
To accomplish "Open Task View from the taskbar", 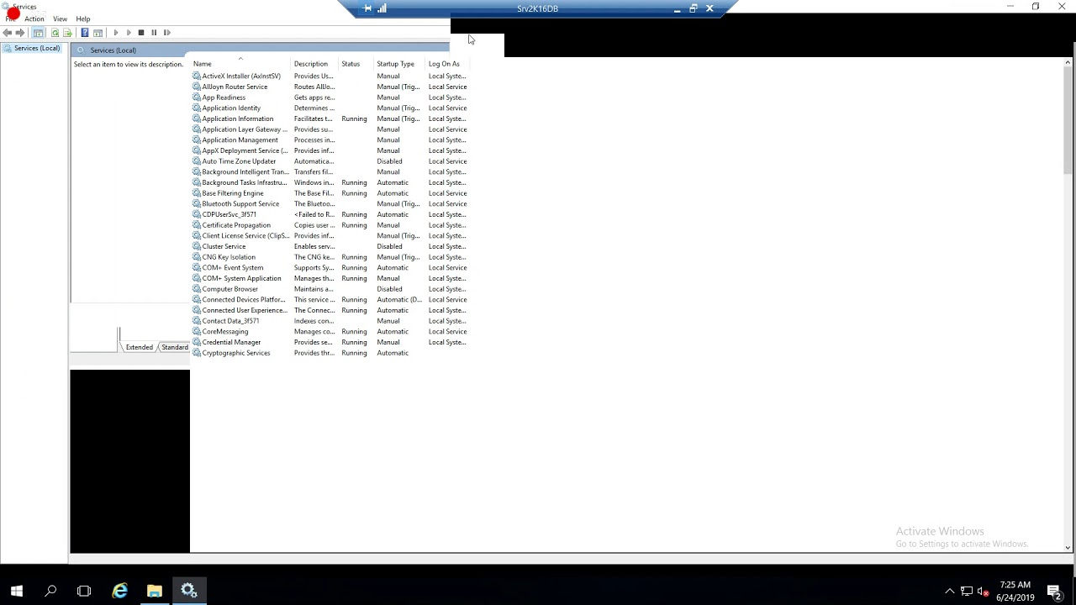I will click(x=84, y=591).
